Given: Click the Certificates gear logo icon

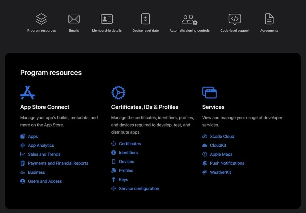Looking at the screenshot, I should (x=118, y=93).
